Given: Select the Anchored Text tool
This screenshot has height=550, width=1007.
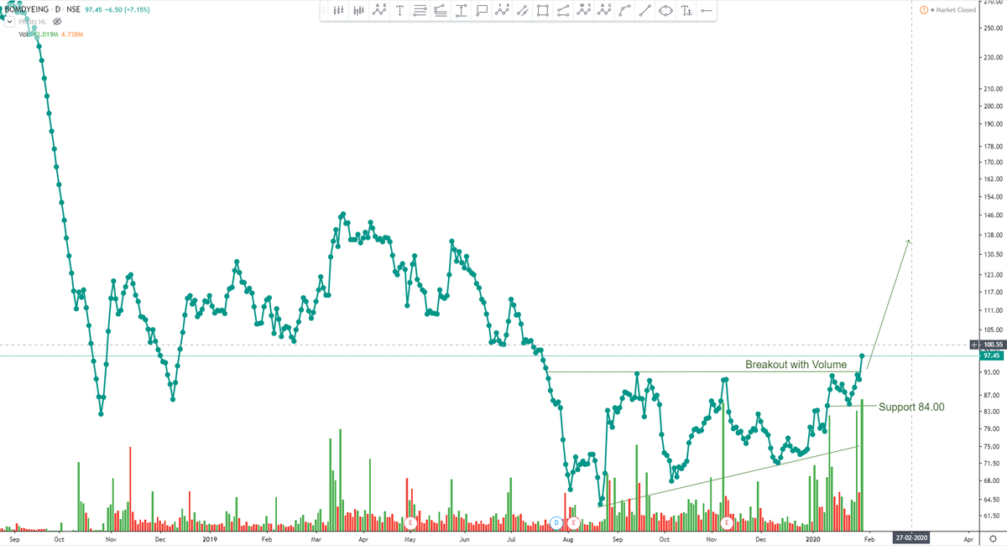Looking at the screenshot, I should [686, 11].
